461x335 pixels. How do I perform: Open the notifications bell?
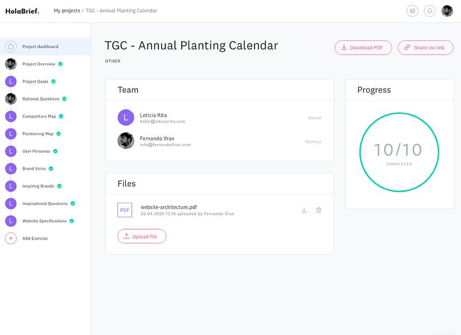(430, 11)
